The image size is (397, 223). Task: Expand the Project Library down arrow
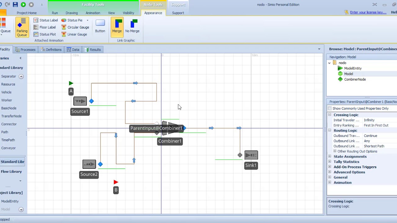[21, 210]
